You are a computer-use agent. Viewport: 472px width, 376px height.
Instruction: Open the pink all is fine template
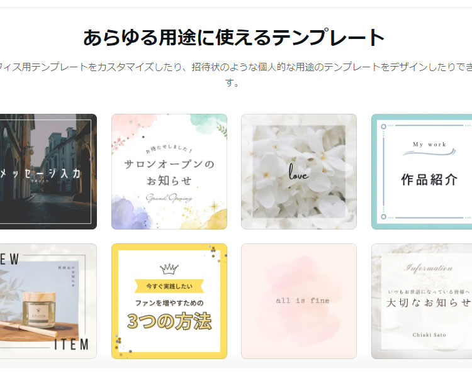(x=299, y=301)
